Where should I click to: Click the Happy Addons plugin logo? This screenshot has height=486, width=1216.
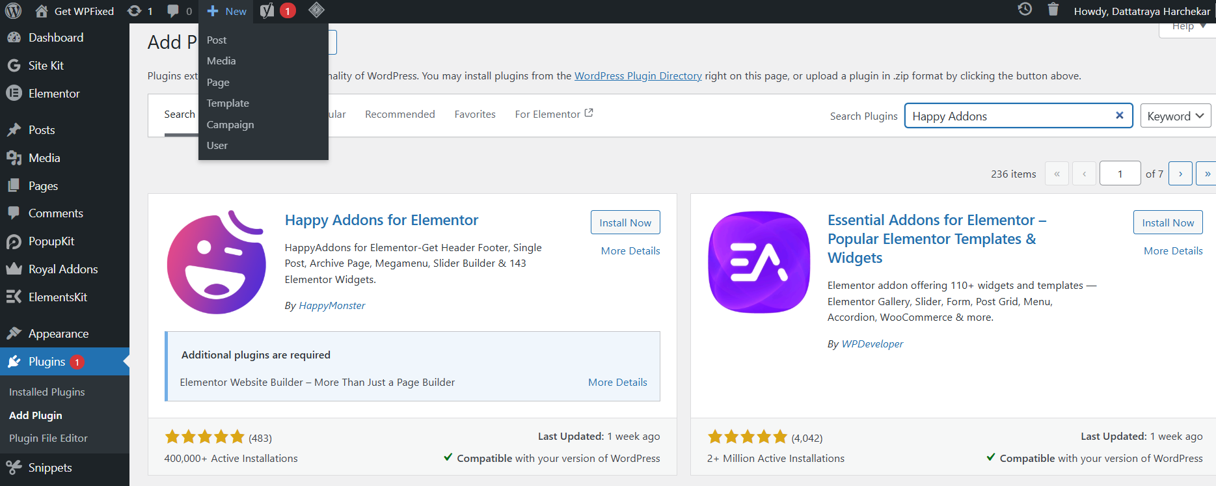217,262
